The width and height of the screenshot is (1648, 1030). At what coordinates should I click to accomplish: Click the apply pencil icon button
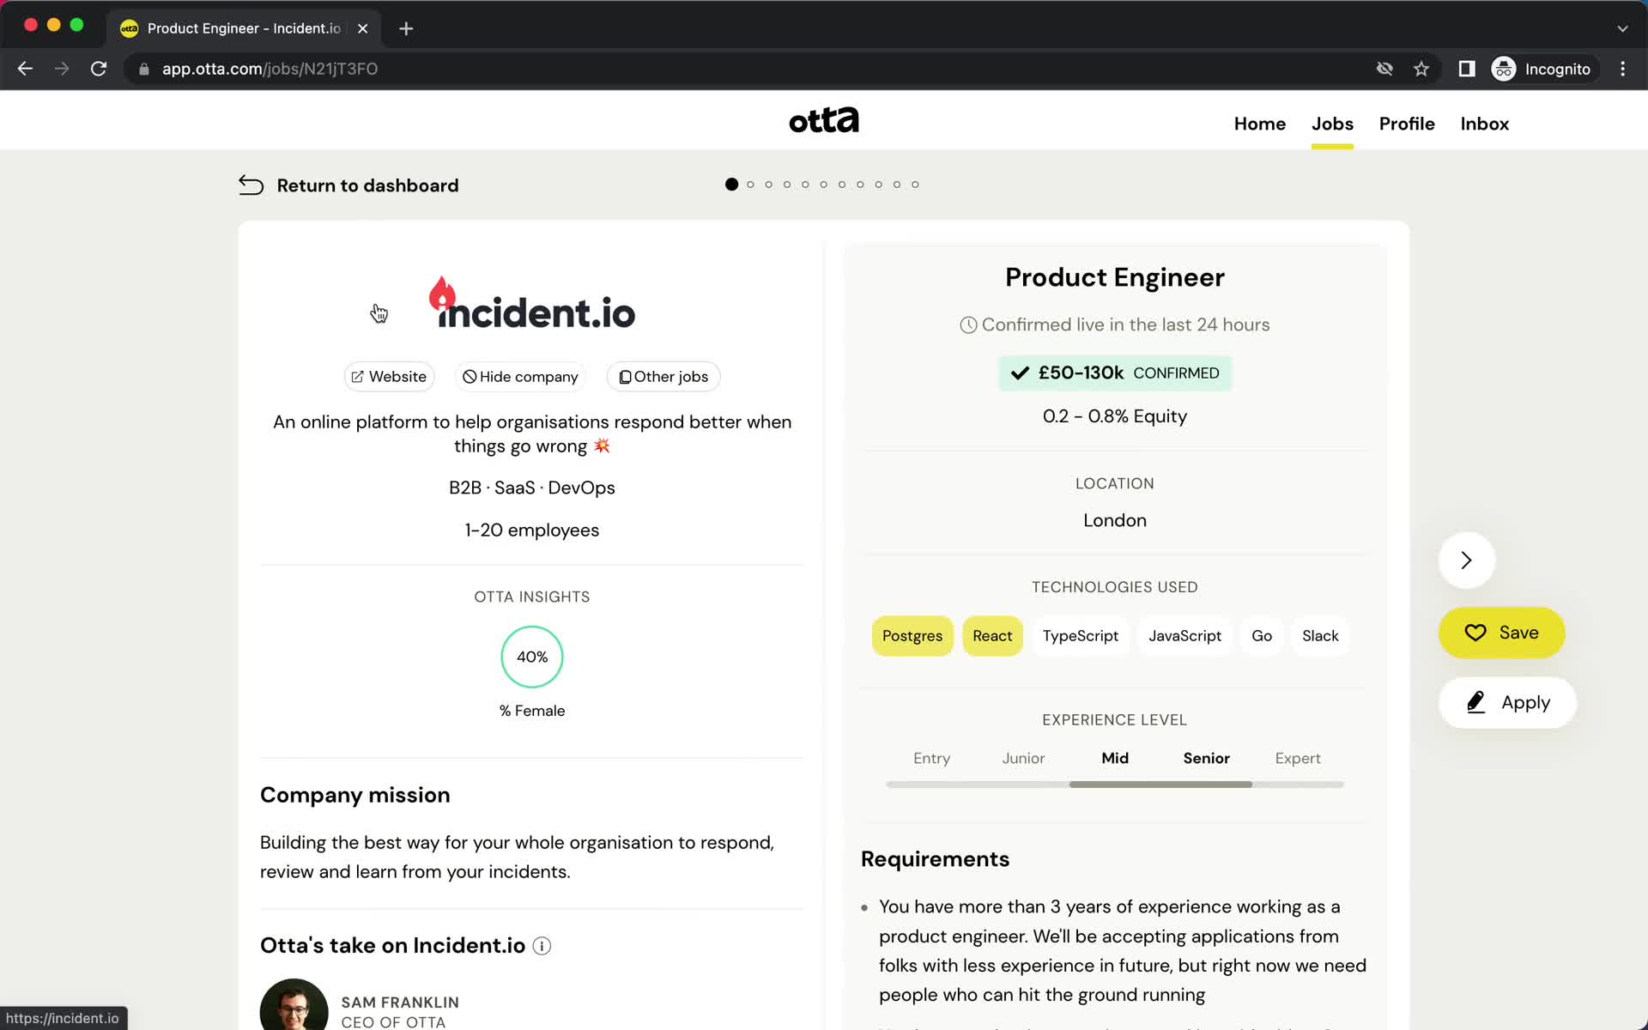[1476, 702]
